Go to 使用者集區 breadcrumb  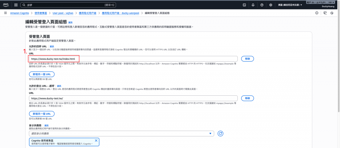pos(41,13)
